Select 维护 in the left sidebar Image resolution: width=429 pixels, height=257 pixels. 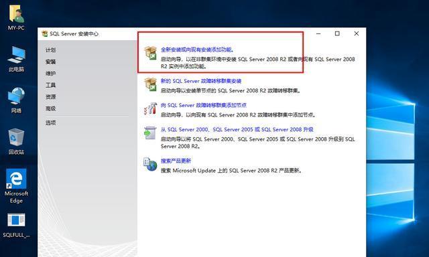coord(51,74)
